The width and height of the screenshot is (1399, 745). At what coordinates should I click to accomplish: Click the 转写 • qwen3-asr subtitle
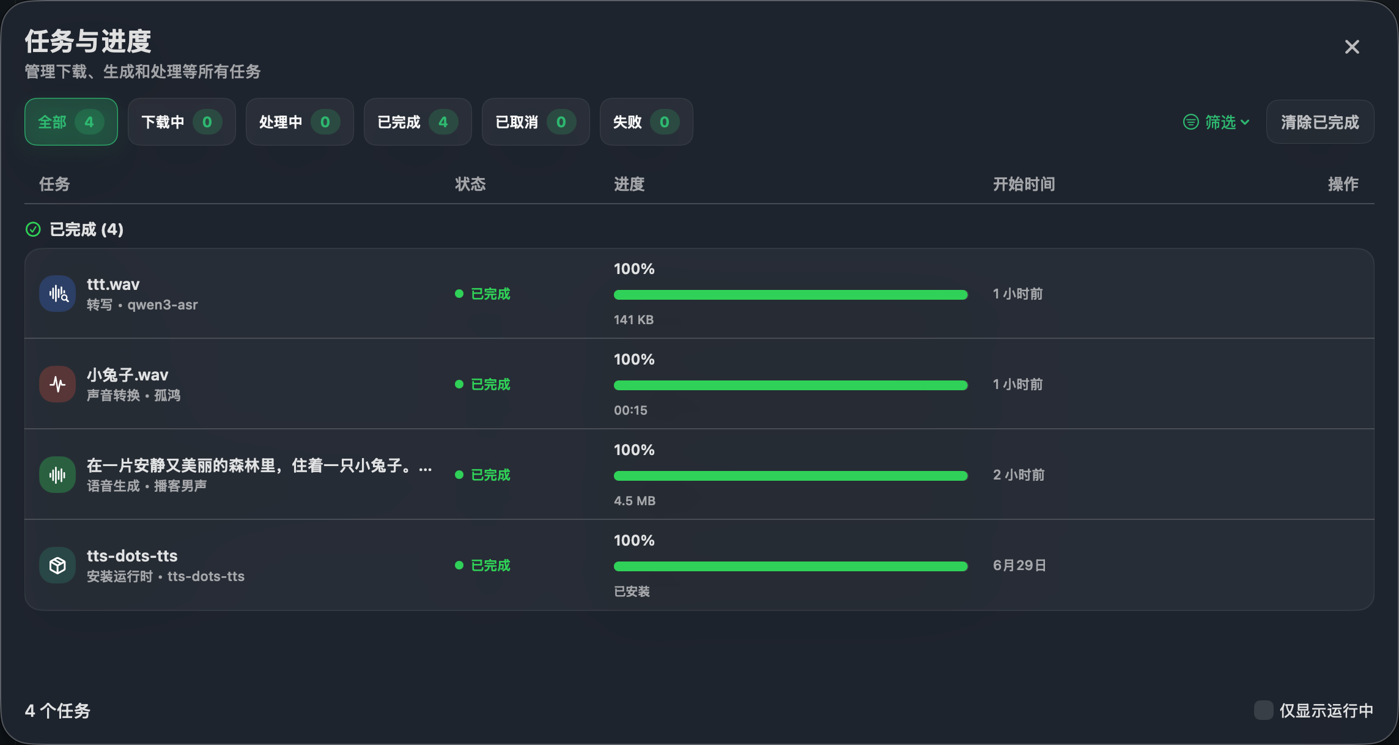pos(142,305)
